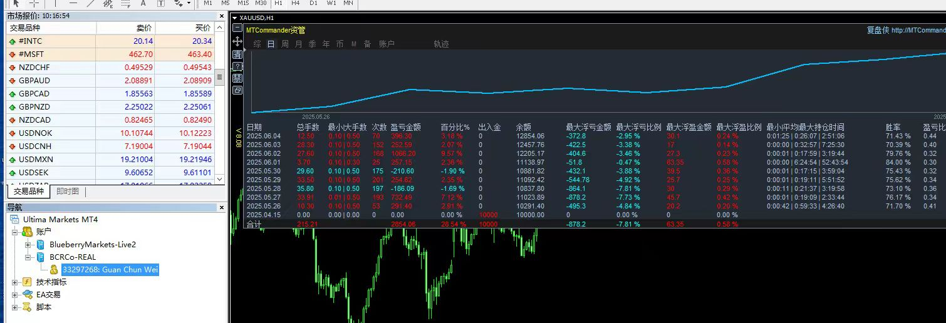
Task: Collapse the 账户 tree node
Action: [15, 232]
